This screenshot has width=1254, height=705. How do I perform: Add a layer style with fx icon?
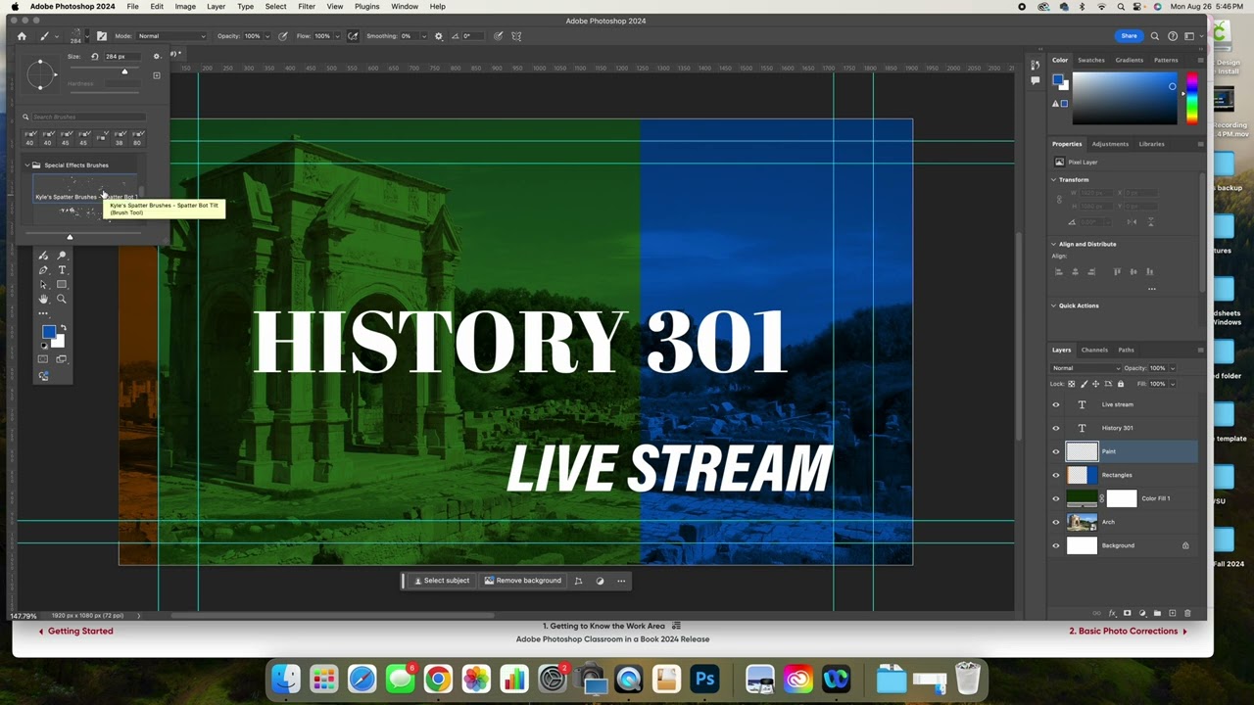coord(1112,613)
